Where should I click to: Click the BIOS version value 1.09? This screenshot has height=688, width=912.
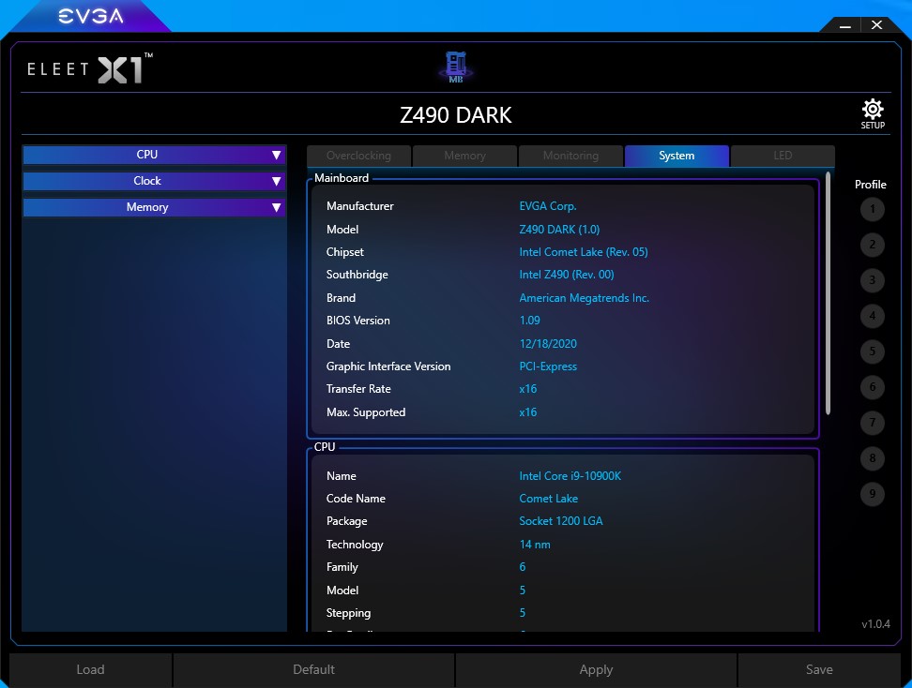(530, 321)
